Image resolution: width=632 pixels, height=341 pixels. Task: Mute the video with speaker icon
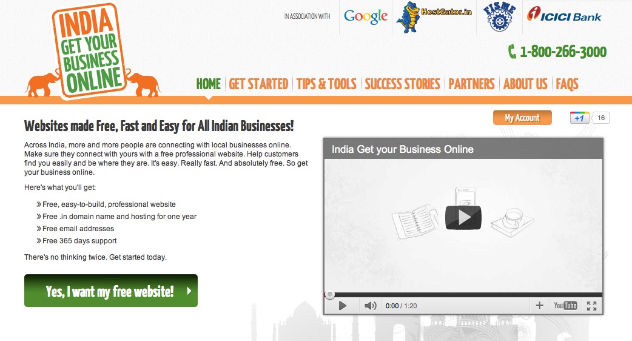pyautogui.click(x=370, y=306)
